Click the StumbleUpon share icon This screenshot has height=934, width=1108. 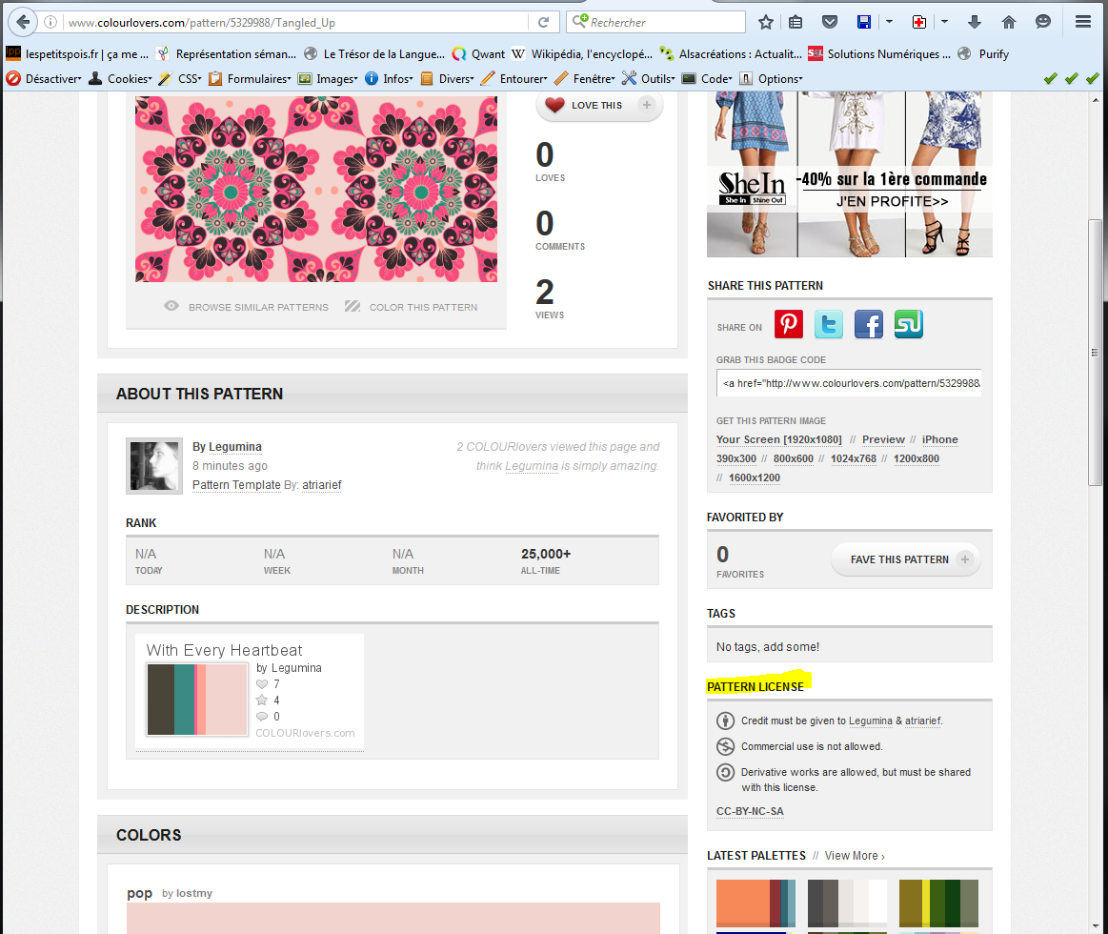909,325
